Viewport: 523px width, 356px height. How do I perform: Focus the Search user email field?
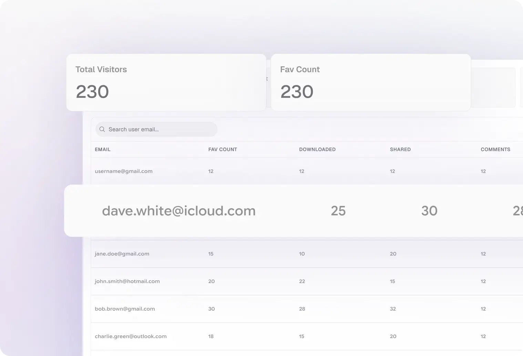(x=156, y=129)
